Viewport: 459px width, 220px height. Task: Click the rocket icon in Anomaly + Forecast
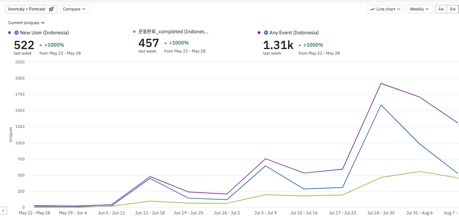click(x=51, y=9)
